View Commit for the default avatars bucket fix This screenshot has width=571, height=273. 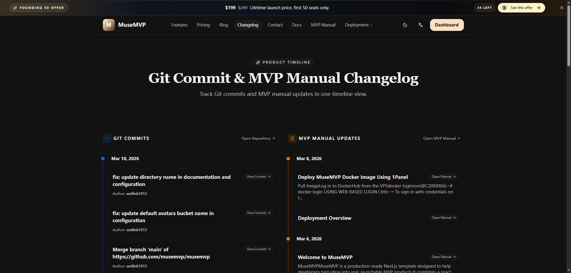(258, 213)
